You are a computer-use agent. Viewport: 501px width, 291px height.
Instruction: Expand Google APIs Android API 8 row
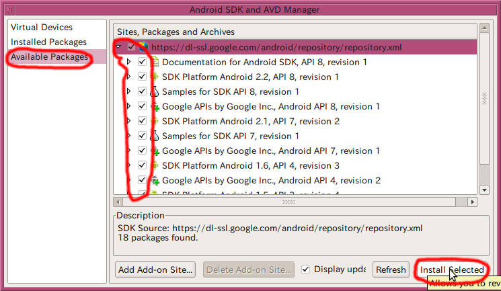coord(128,106)
